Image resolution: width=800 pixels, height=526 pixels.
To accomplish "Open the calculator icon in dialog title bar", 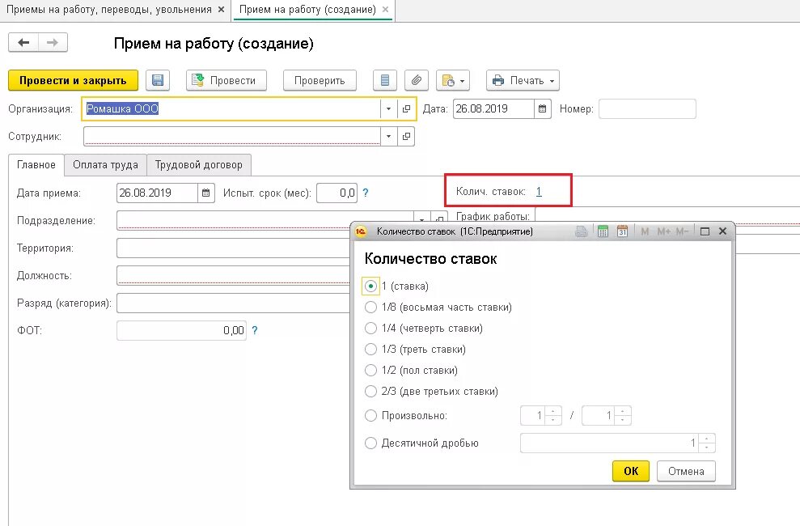I will pos(603,231).
